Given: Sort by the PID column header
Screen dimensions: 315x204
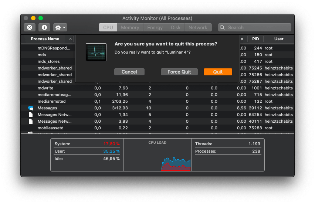Looking at the screenshot, I should pyautogui.click(x=255, y=39).
